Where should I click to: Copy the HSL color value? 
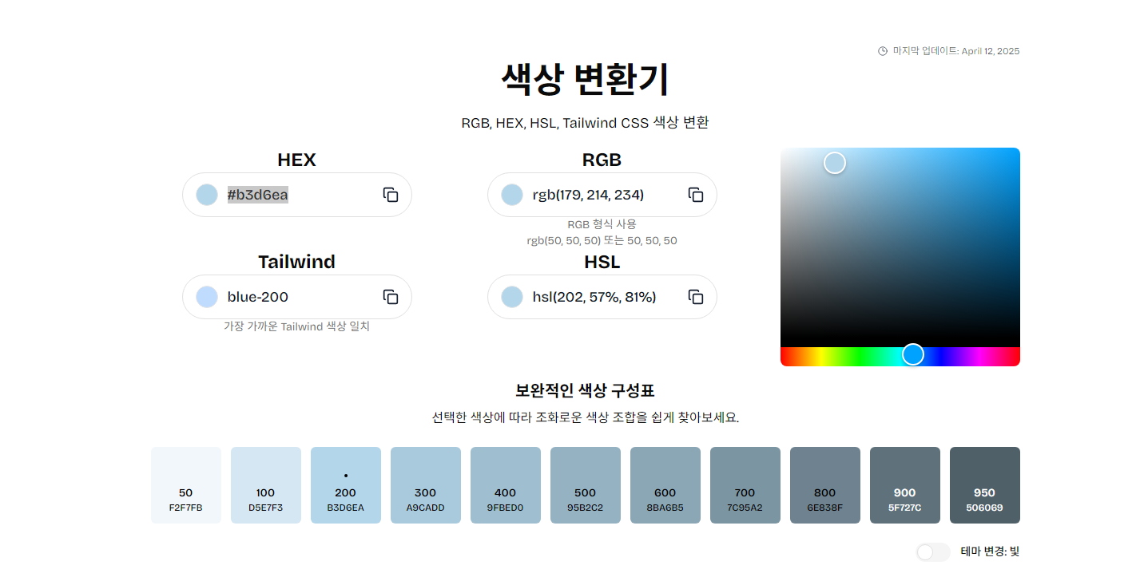click(695, 297)
